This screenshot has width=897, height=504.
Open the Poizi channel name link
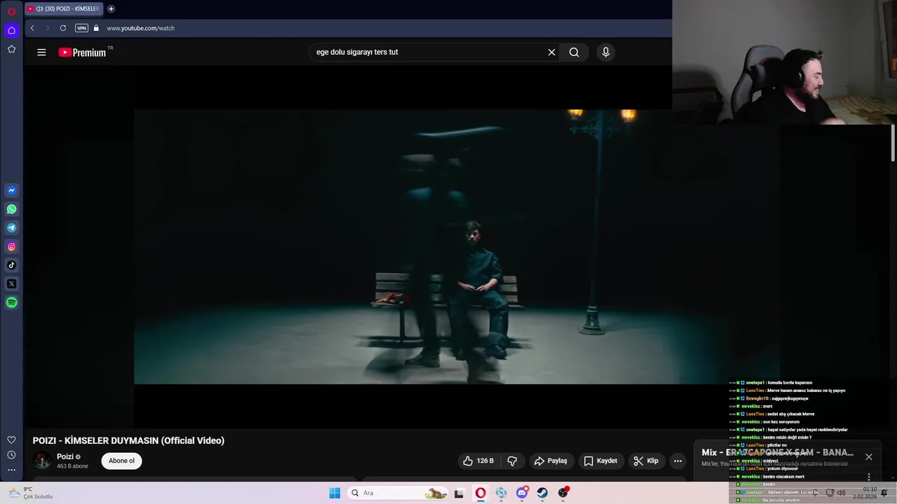coord(65,456)
